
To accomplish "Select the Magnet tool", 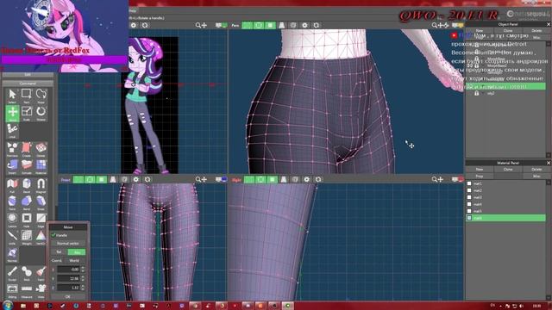I will pyautogui.click(x=41, y=185).
